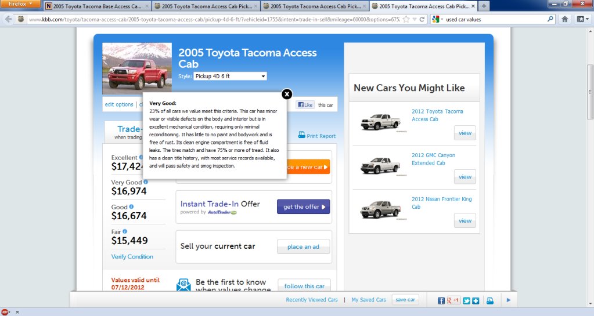Click the blue plus share icon

coord(476,300)
